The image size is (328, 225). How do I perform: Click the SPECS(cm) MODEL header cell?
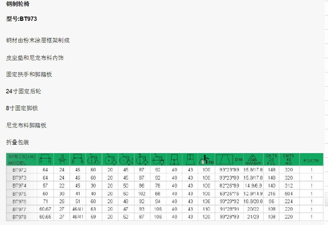click(x=21, y=159)
